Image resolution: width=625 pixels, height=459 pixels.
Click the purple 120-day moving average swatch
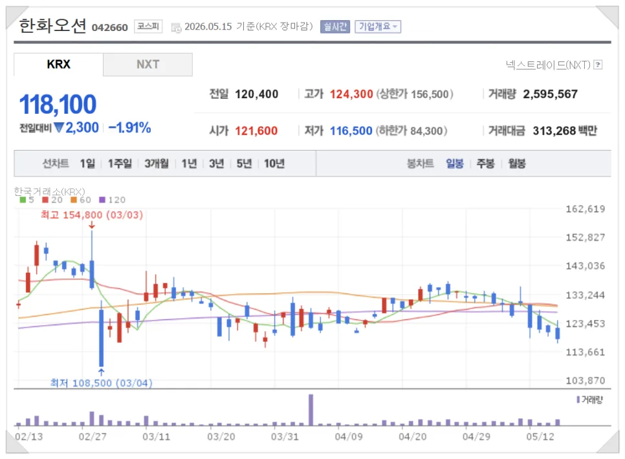point(102,200)
